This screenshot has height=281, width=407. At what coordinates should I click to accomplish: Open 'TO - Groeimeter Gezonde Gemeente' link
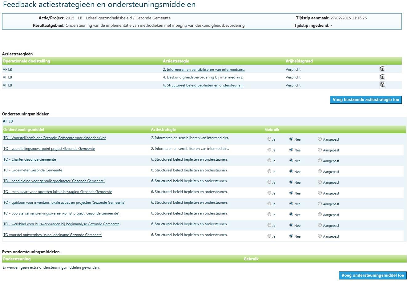pyautogui.click(x=33, y=170)
